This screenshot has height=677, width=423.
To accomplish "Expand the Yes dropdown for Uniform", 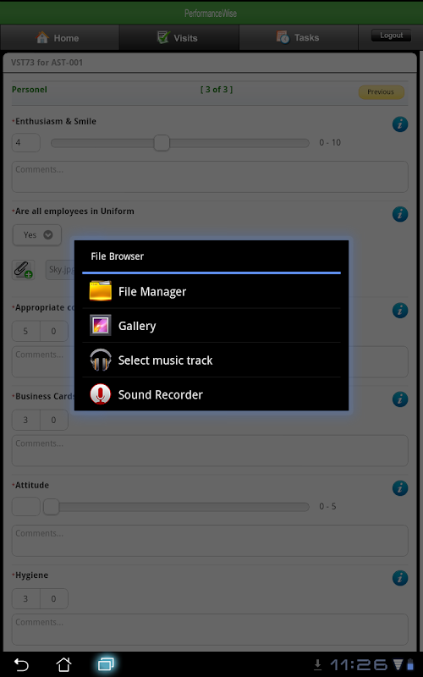I will tap(37, 235).
